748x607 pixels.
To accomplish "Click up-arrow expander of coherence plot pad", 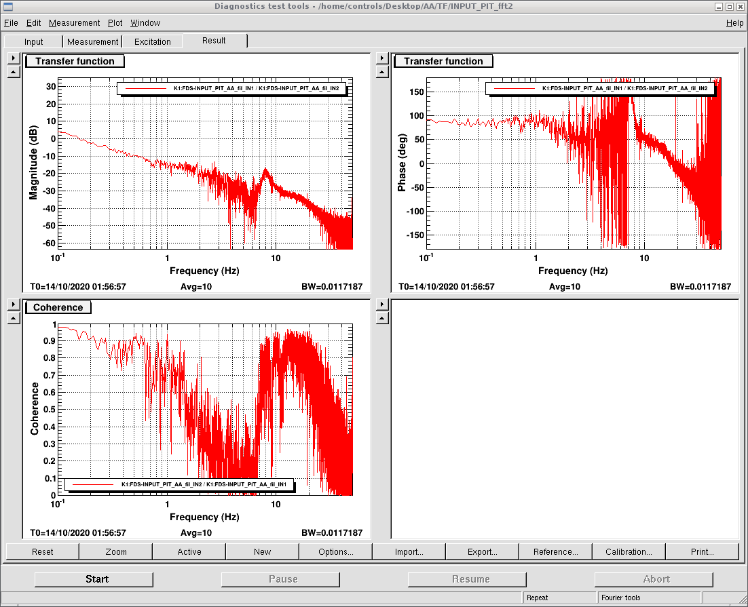I will pyautogui.click(x=14, y=319).
